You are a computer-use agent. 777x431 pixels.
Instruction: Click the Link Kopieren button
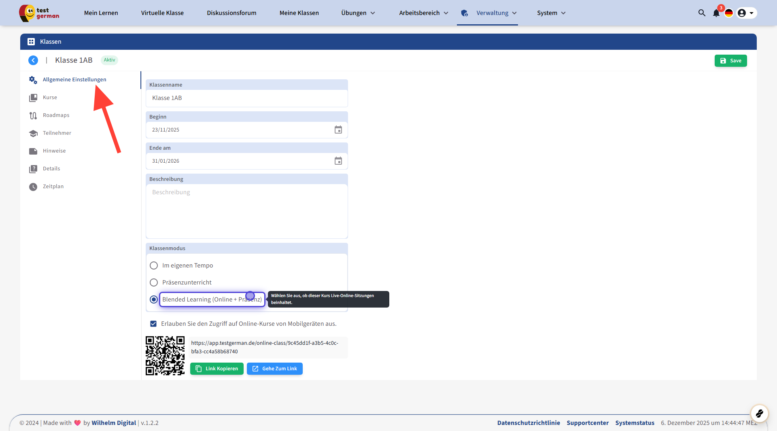[217, 369]
